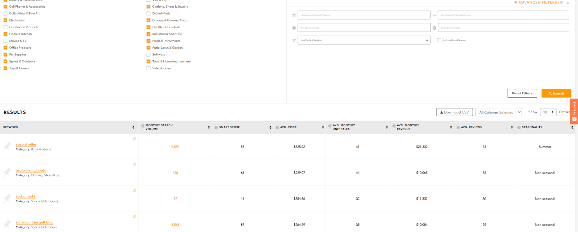Click info icon beside Seasonality header

(519, 127)
